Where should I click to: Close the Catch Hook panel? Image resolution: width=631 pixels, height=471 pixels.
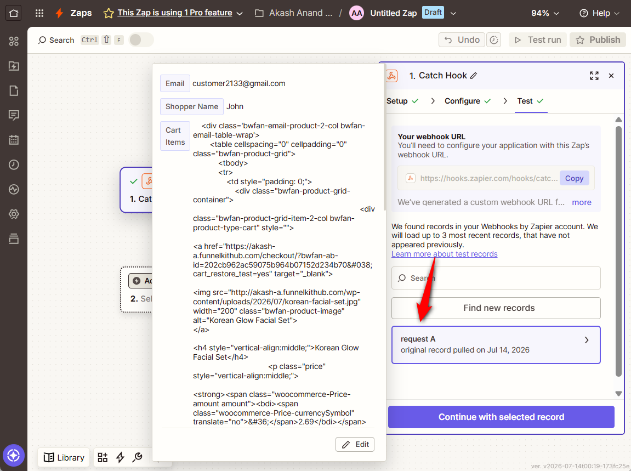tap(611, 76)
